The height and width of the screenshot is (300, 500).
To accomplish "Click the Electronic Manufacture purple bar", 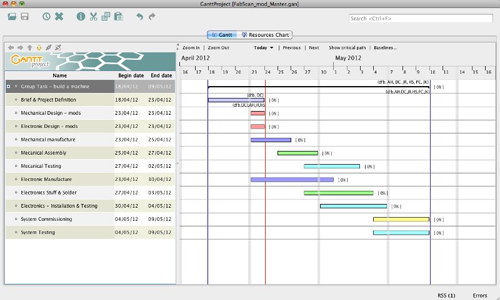I will pos(292,180).
